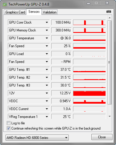Switch to the Graphics Card tab
This screenshot has height=145, width=116.
(x=15, y=12)
